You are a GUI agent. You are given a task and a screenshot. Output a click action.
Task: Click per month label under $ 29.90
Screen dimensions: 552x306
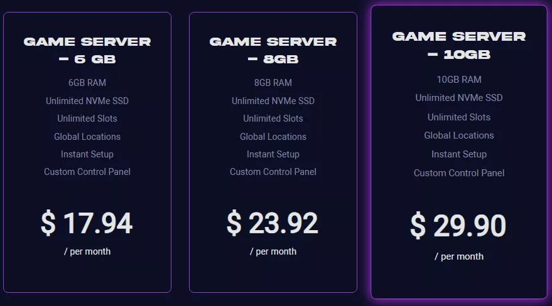click(x=459, y=256)
